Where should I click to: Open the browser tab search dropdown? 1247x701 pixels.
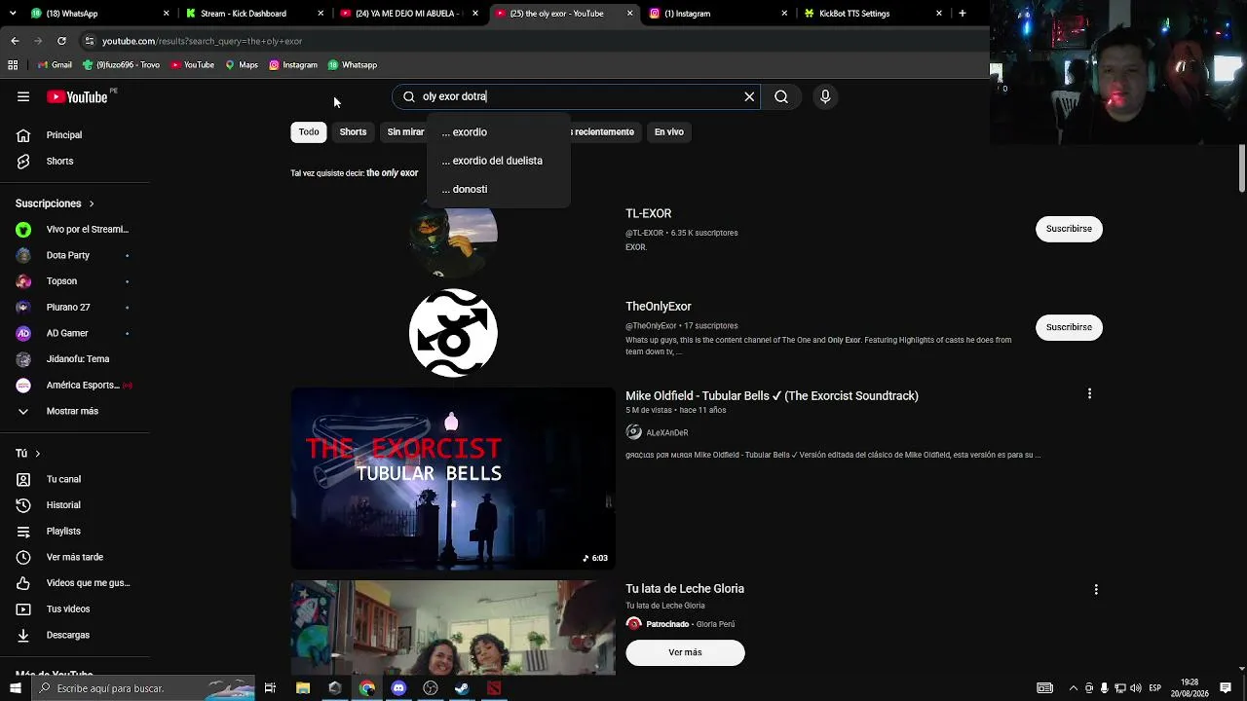[13, 14]
